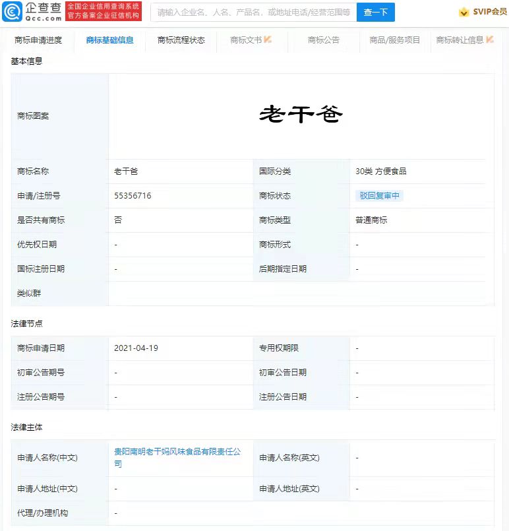Screen dimensions: 509x531
Task: Click the 申请人地址(英文) label
Action: point(289,489)
